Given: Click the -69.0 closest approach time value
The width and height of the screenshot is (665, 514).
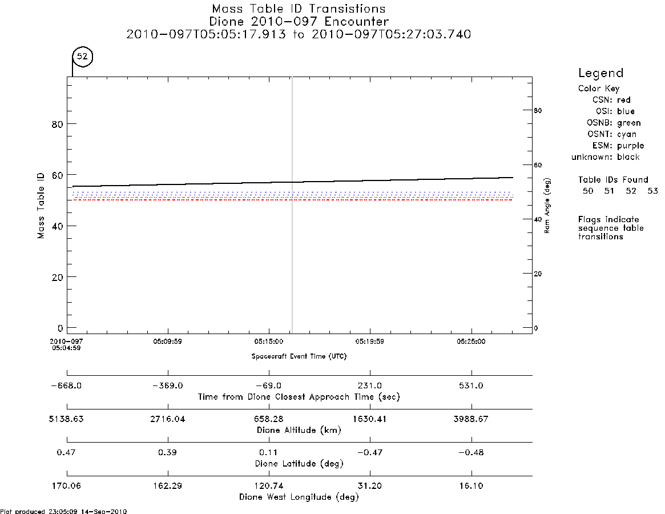Looking at the screenshot, I should 268,386.
